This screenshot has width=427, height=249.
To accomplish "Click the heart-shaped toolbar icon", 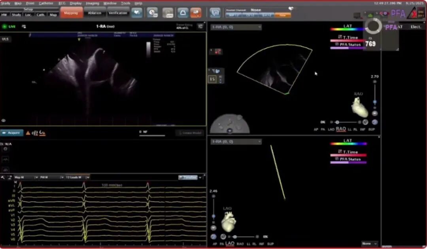I will coord(137,13).
